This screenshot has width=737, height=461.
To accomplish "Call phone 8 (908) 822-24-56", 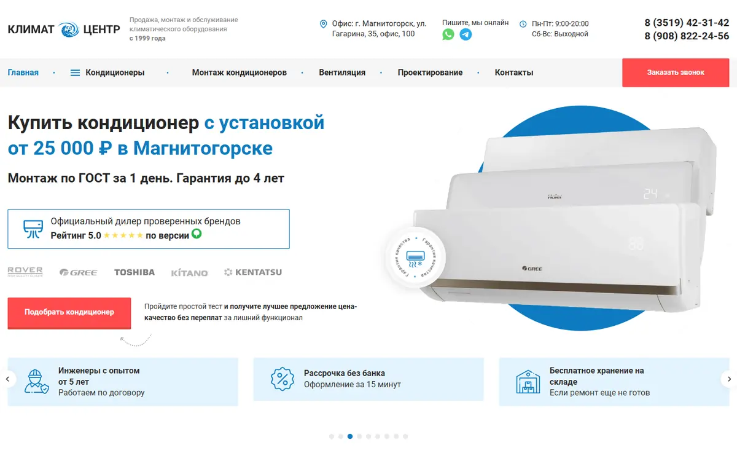I will tap(687, 36).
